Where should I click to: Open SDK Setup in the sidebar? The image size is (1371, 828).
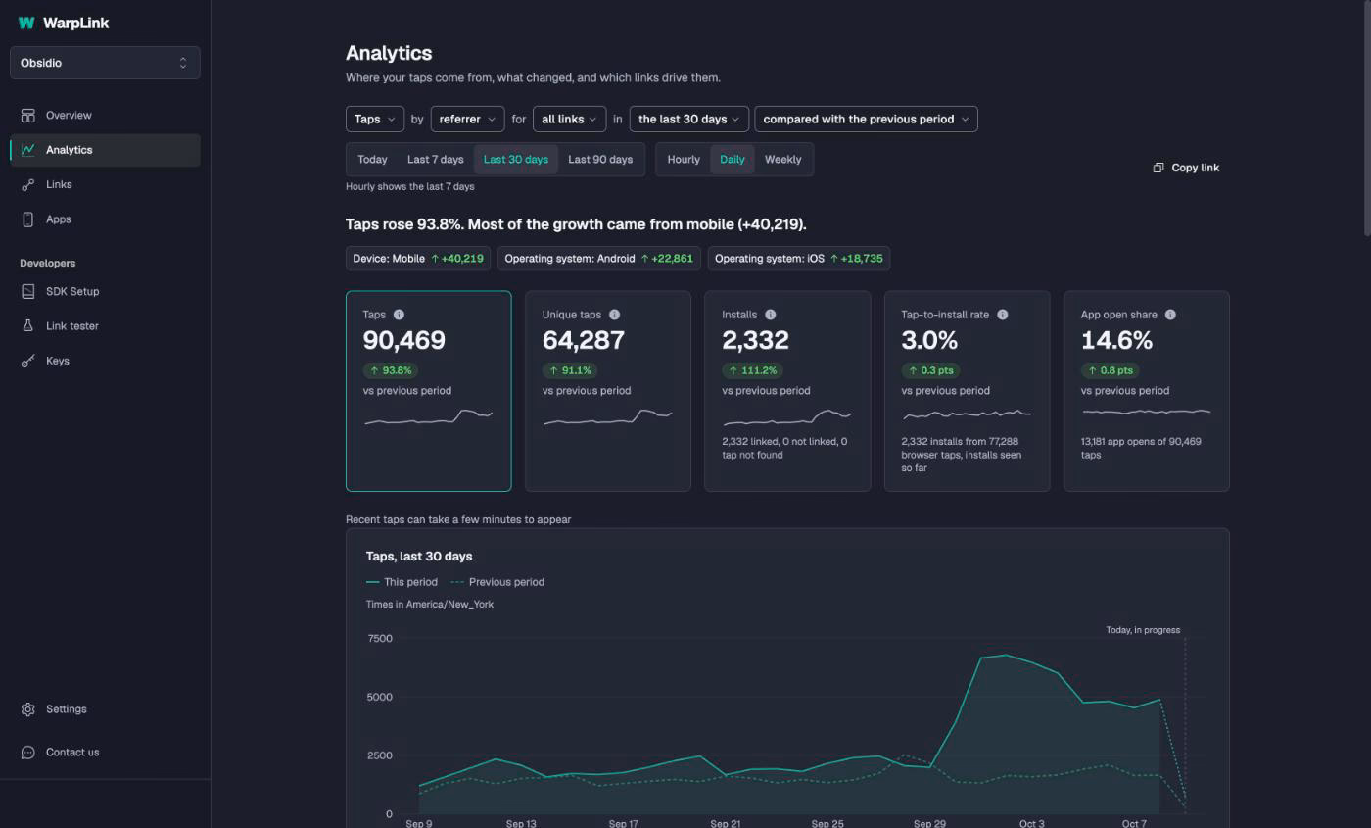pyautogui.click(x=105, y=291)
